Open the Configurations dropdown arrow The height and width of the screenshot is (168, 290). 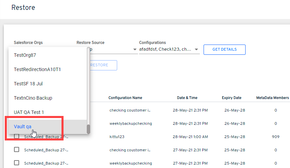click(196, 50)
